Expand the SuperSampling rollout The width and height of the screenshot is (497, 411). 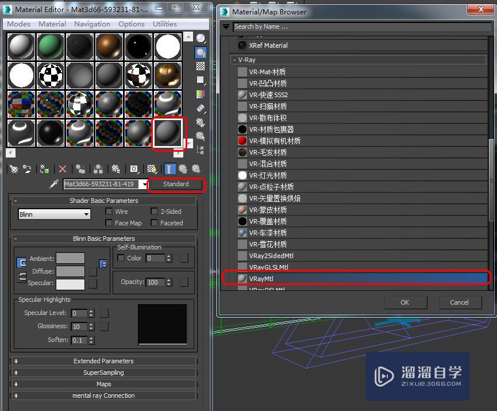(x=103, y=372)
